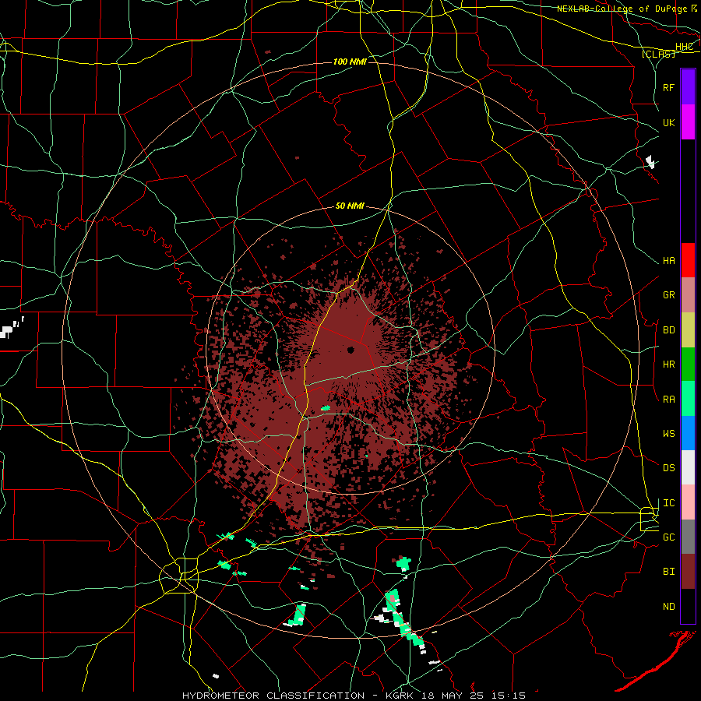Pick the HR dark green swatch
Viewport: 701px width, 701px height.
tap(688, 365)
